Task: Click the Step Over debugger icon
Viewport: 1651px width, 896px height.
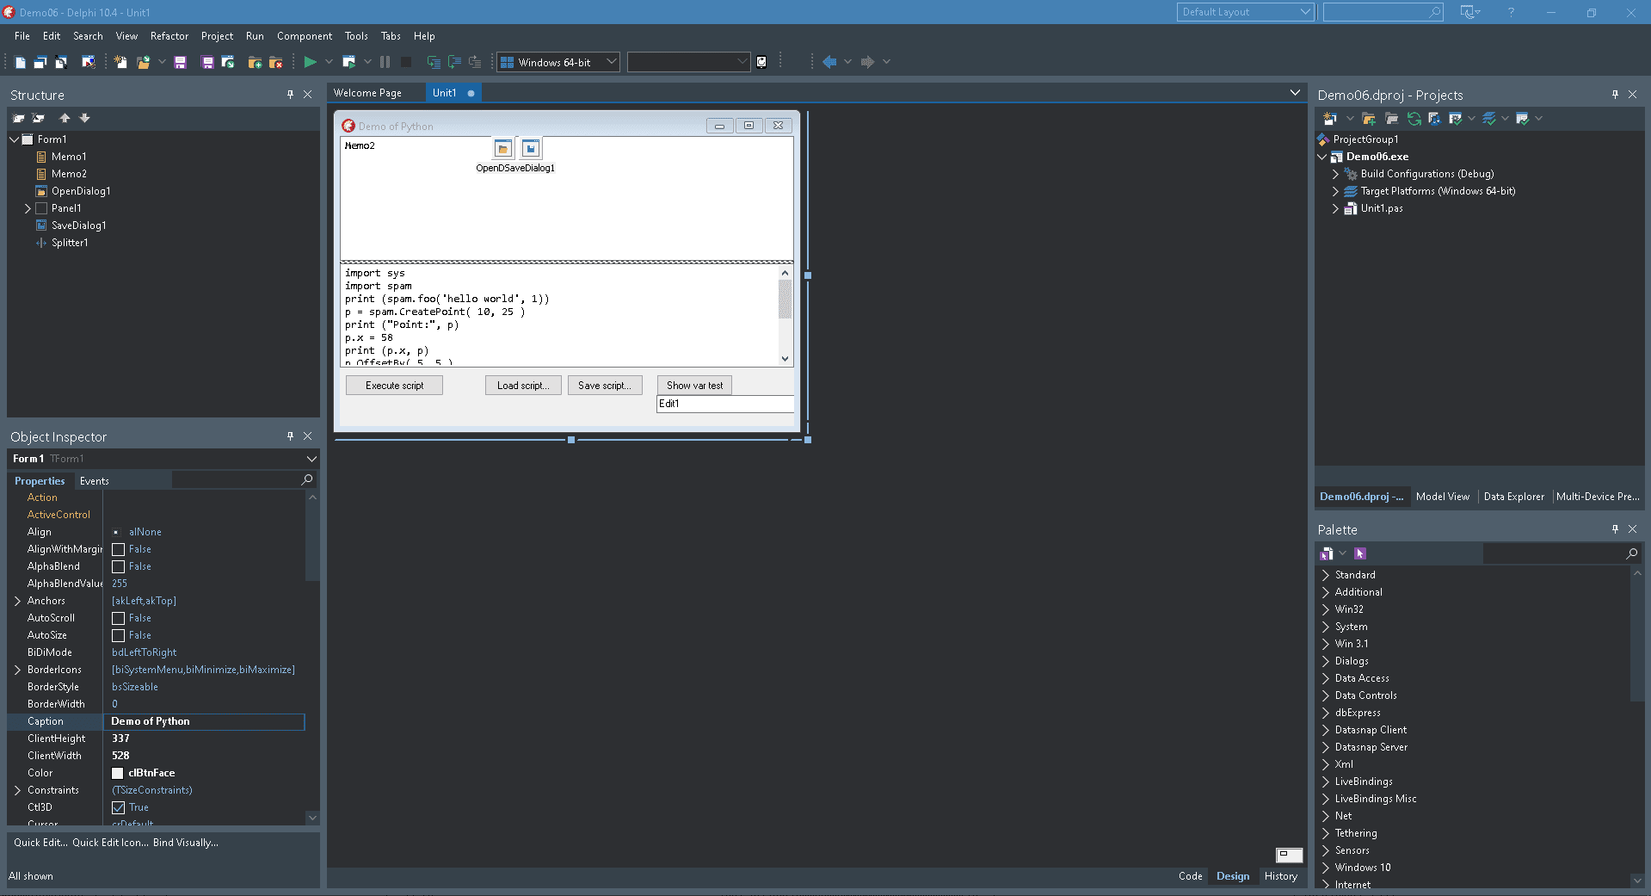Action: 454,62
